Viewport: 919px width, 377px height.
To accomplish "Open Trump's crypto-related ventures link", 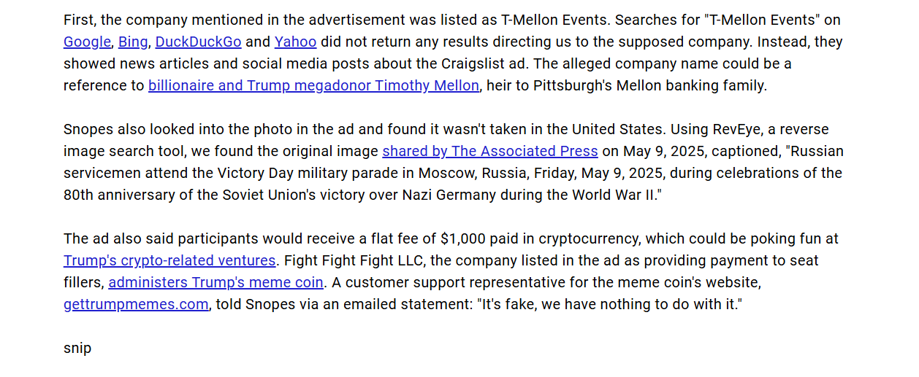I will (x=169, y=261).
